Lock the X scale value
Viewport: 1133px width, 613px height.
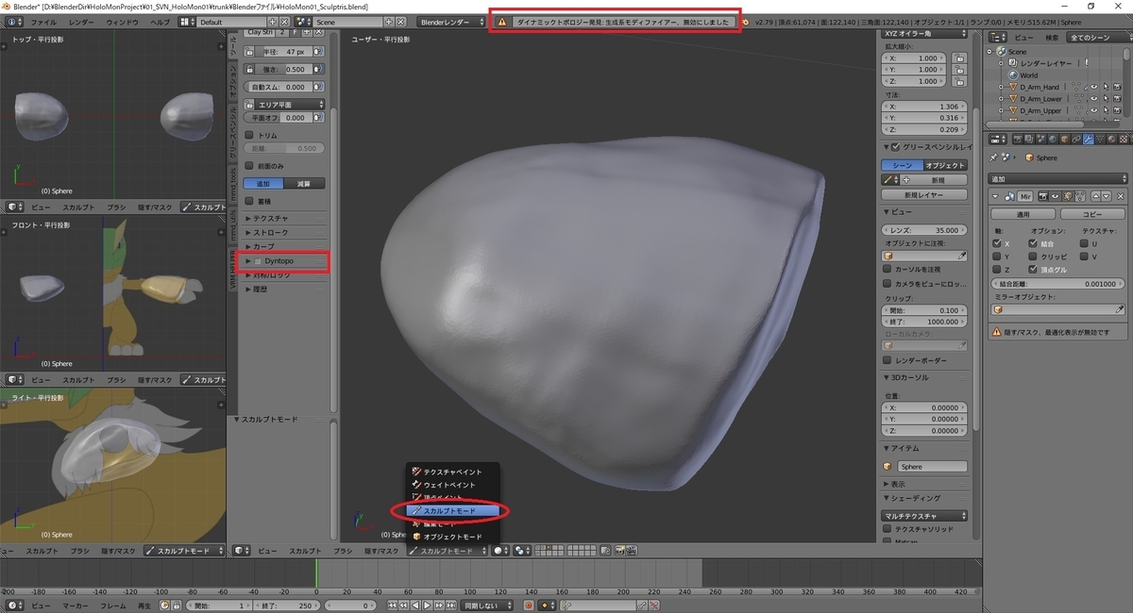958,58
